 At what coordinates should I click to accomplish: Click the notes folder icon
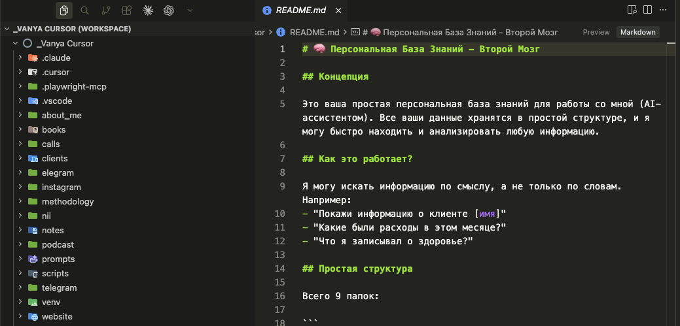(x=33, y=231)
